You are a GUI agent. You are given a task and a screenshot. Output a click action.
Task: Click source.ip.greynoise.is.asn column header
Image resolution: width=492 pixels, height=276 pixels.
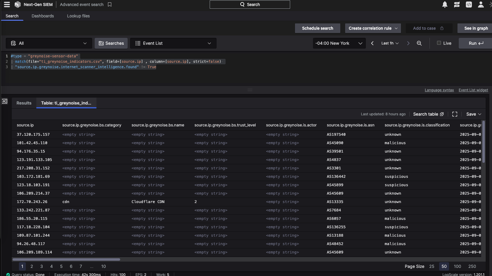click(351, 125)
